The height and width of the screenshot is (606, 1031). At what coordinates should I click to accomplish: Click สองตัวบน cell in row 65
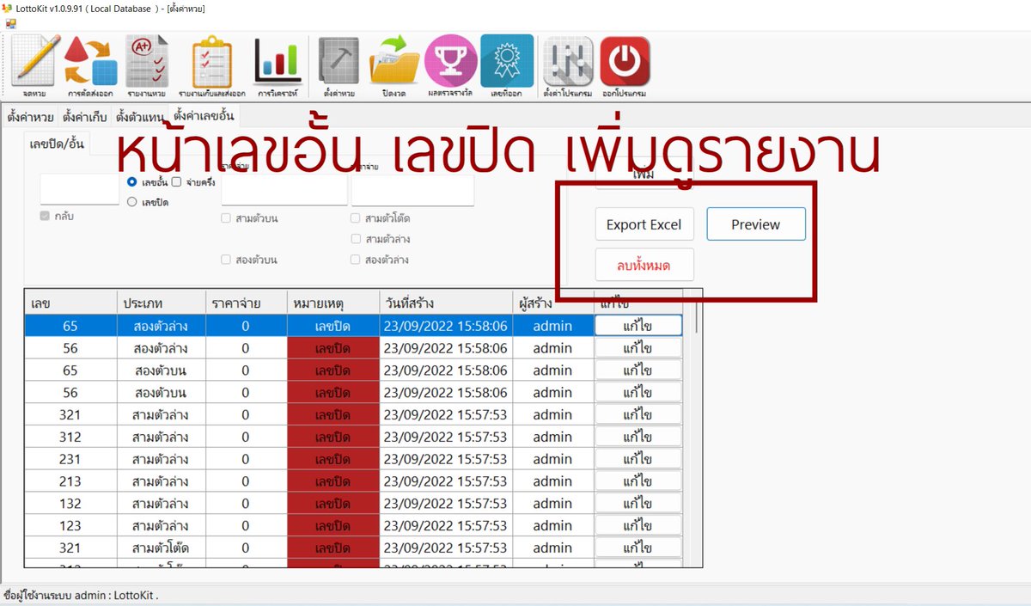[x=162, y=370]
